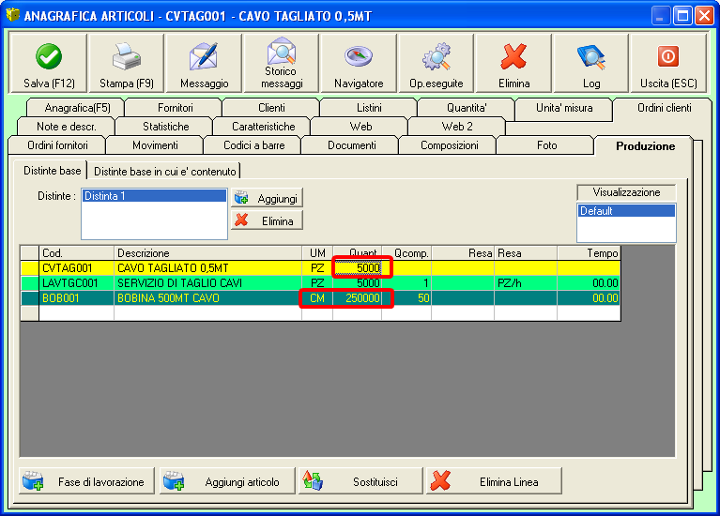Viewport: 720px width, 516px height.
Task: Switch to the Fornitori tab
Action: [x=175, y=108]
